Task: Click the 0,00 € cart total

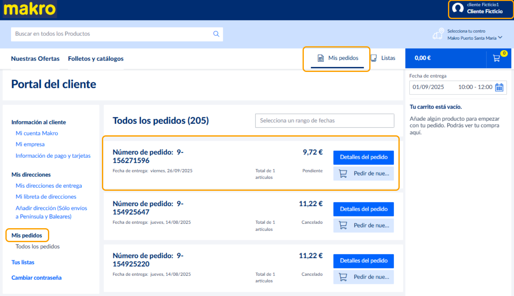Action: (x=423, y=58)
